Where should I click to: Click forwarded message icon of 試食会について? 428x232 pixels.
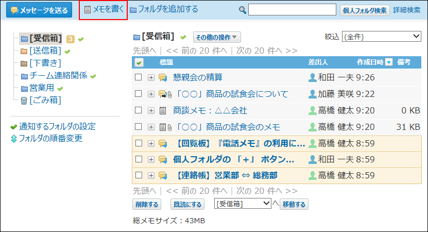[x=163, y=94]
